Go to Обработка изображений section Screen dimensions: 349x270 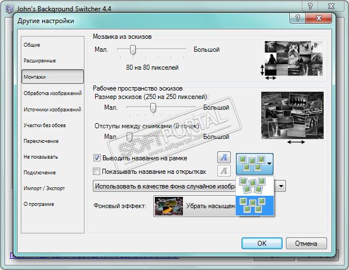(52, 93)
